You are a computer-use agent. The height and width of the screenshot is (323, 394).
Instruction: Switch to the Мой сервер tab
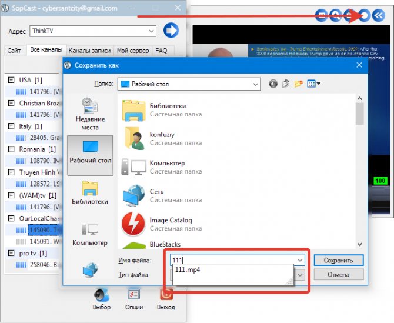(133, 51)
